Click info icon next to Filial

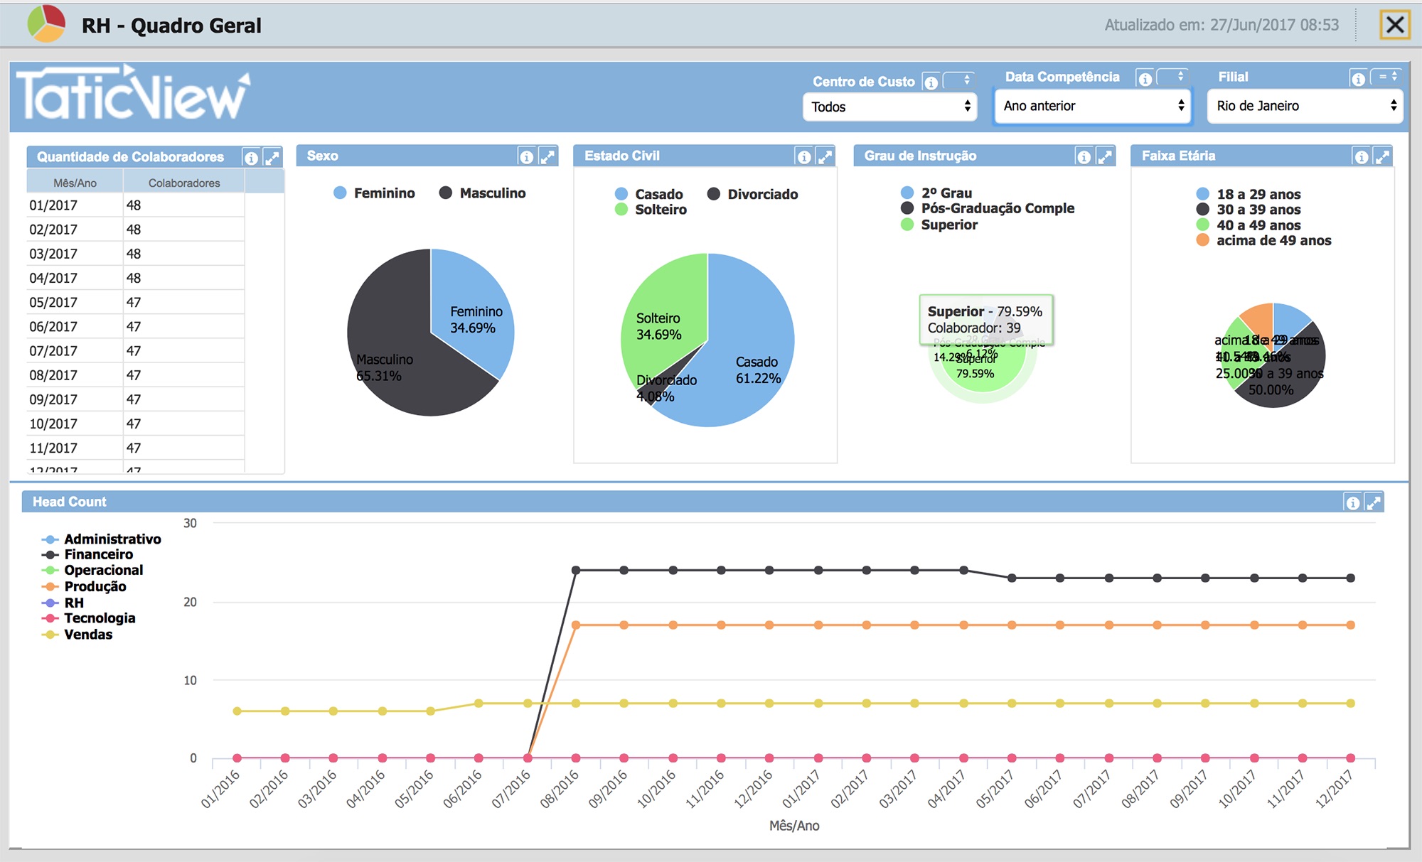click(x=1358, y=79)
